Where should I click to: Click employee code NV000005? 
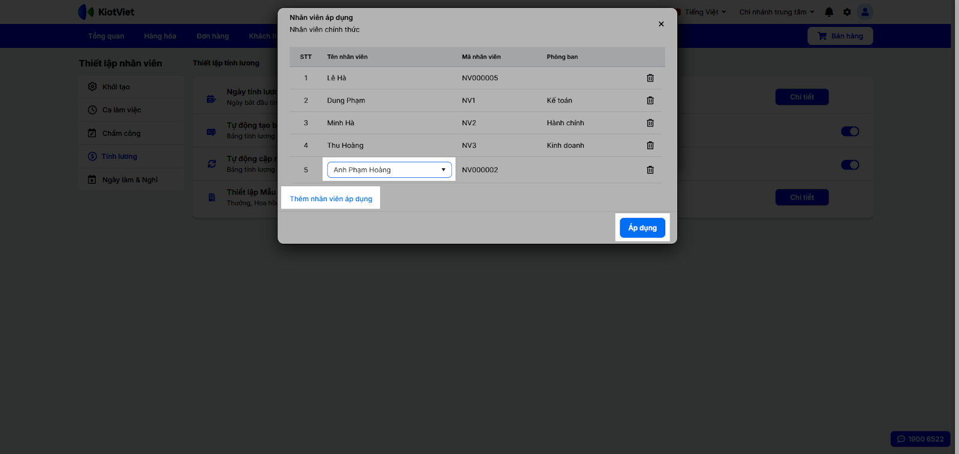pos(480,78)
